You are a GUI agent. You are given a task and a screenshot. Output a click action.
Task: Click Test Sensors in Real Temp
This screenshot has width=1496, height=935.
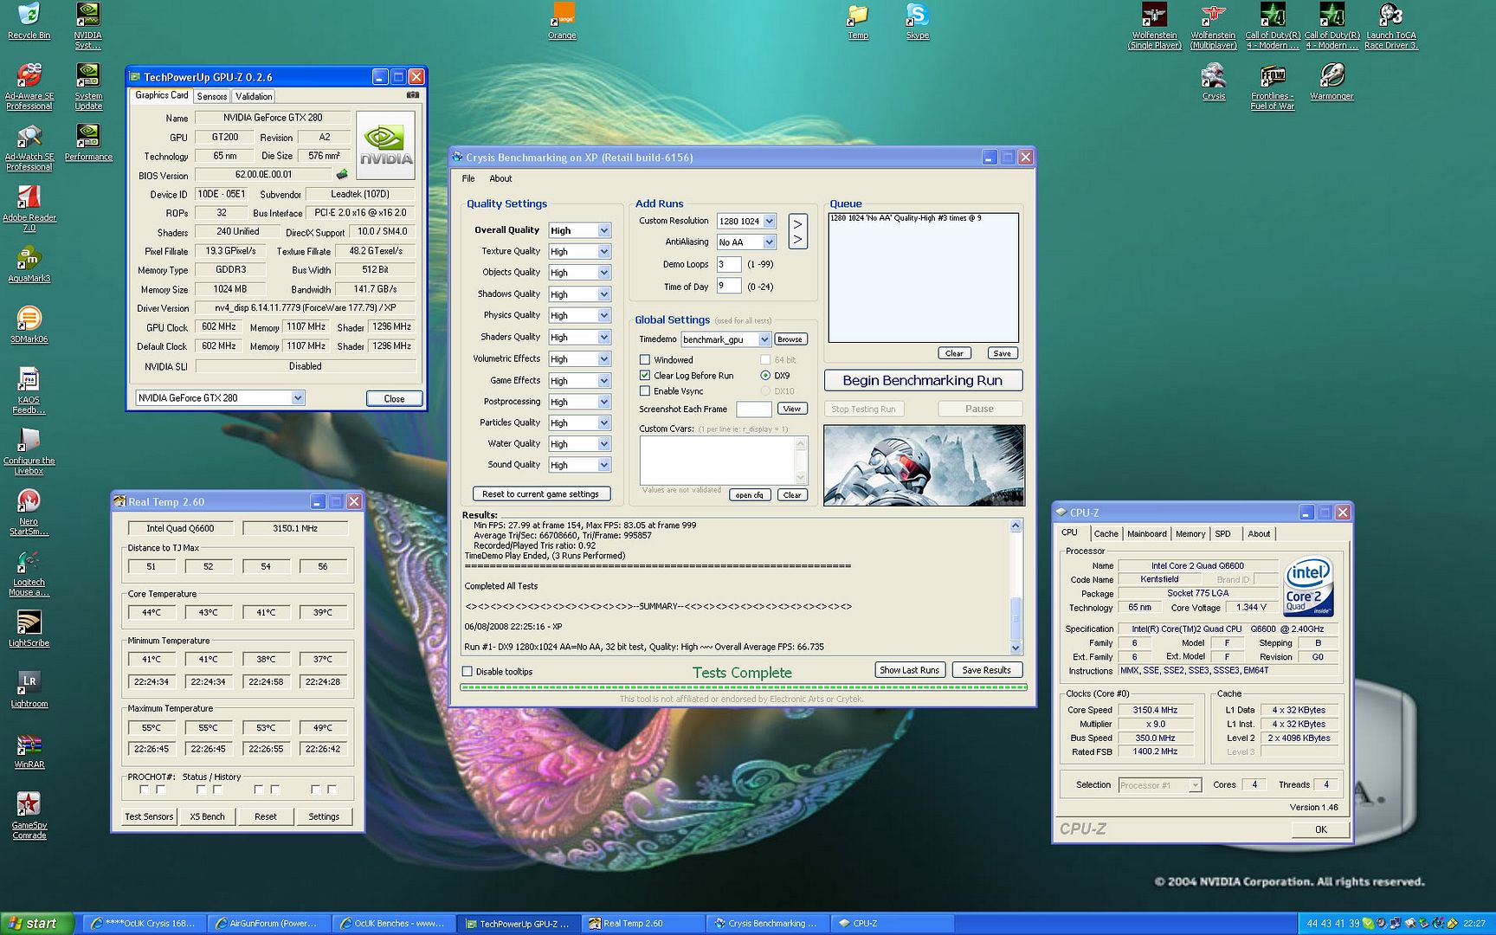click(149, 816)
